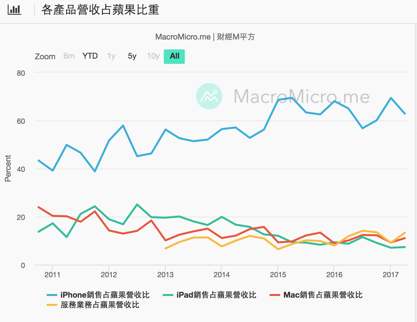
Task: Click the 2012 x-axis label
Action: coord(109,275)
